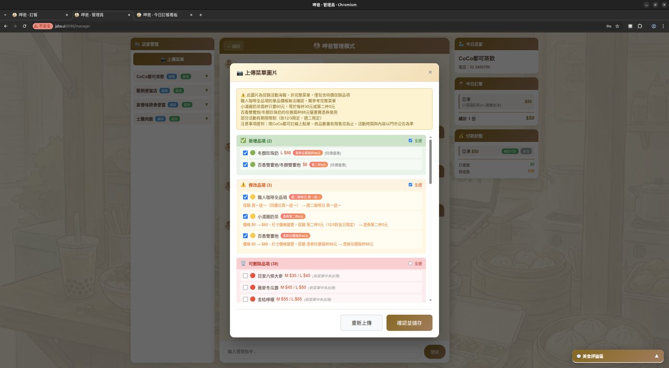Open the tab search dropdown chevron
The image size is (669, 368).
tap(5, 15)
